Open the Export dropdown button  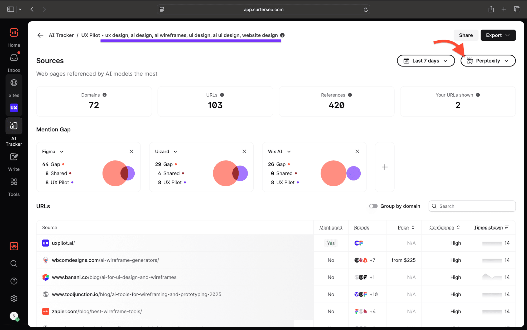click(498, 35)
